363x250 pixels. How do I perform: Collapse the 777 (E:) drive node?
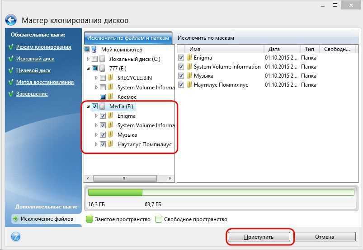point(88,69)
